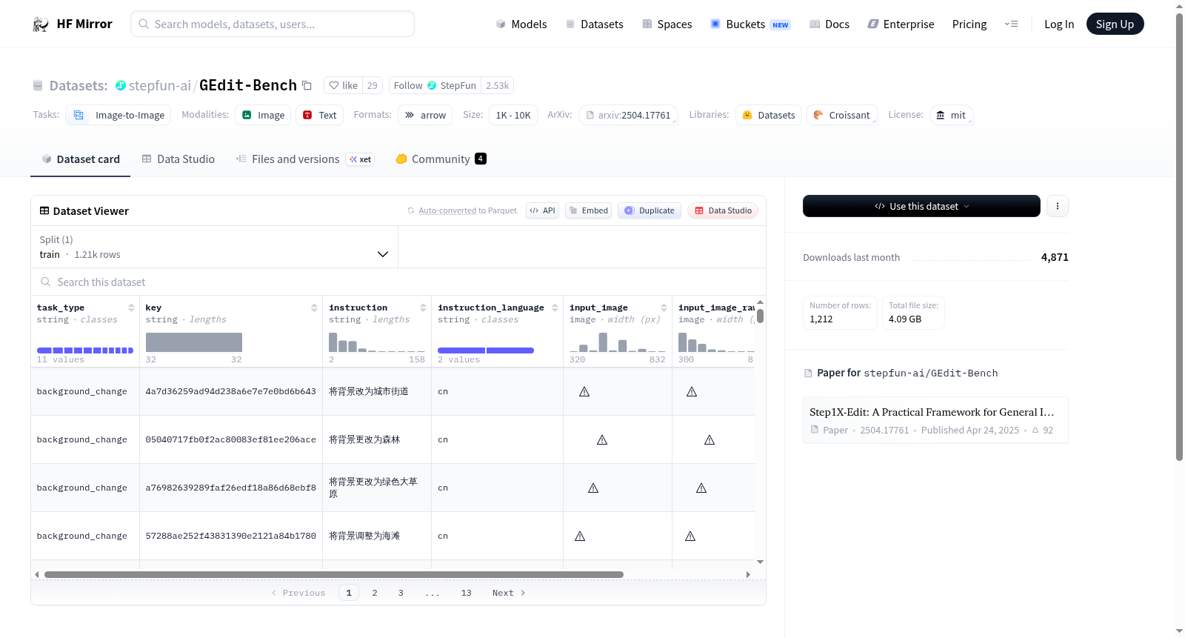Open the Enterprise page
The image size is (1185, 638).
pyautogui.click(x=901, y=24)
